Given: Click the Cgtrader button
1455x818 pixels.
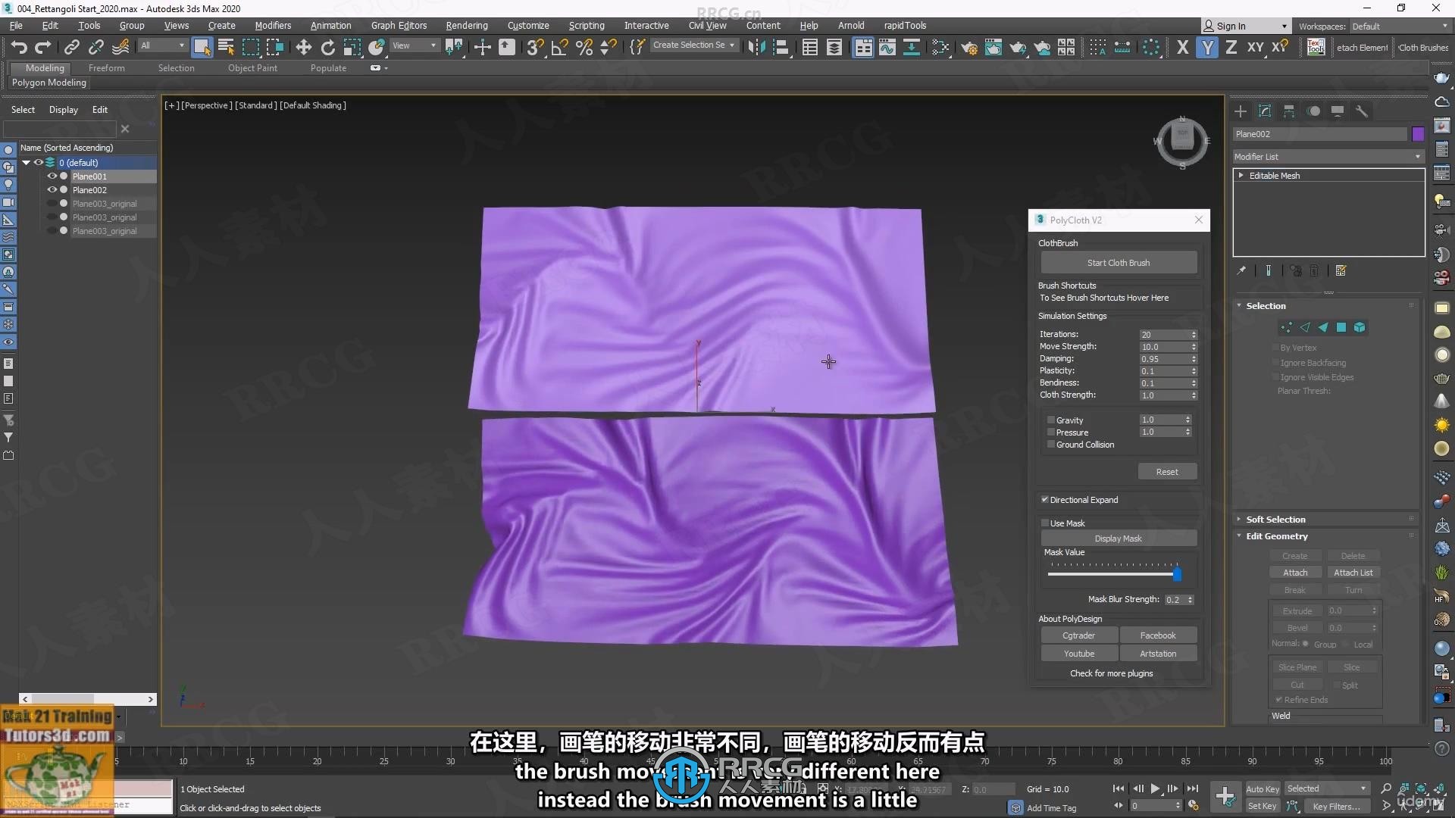Looking at the screenshot, I should point(1079,635).
